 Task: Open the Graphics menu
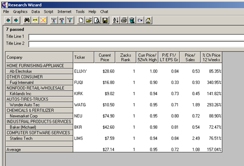click(20, 12)
